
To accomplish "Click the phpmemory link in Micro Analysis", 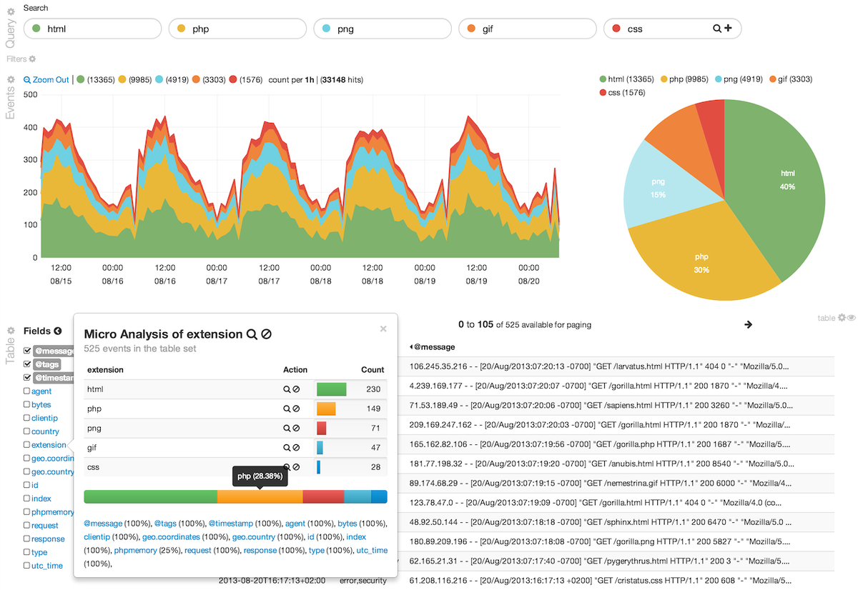I will tap(134, 551).
